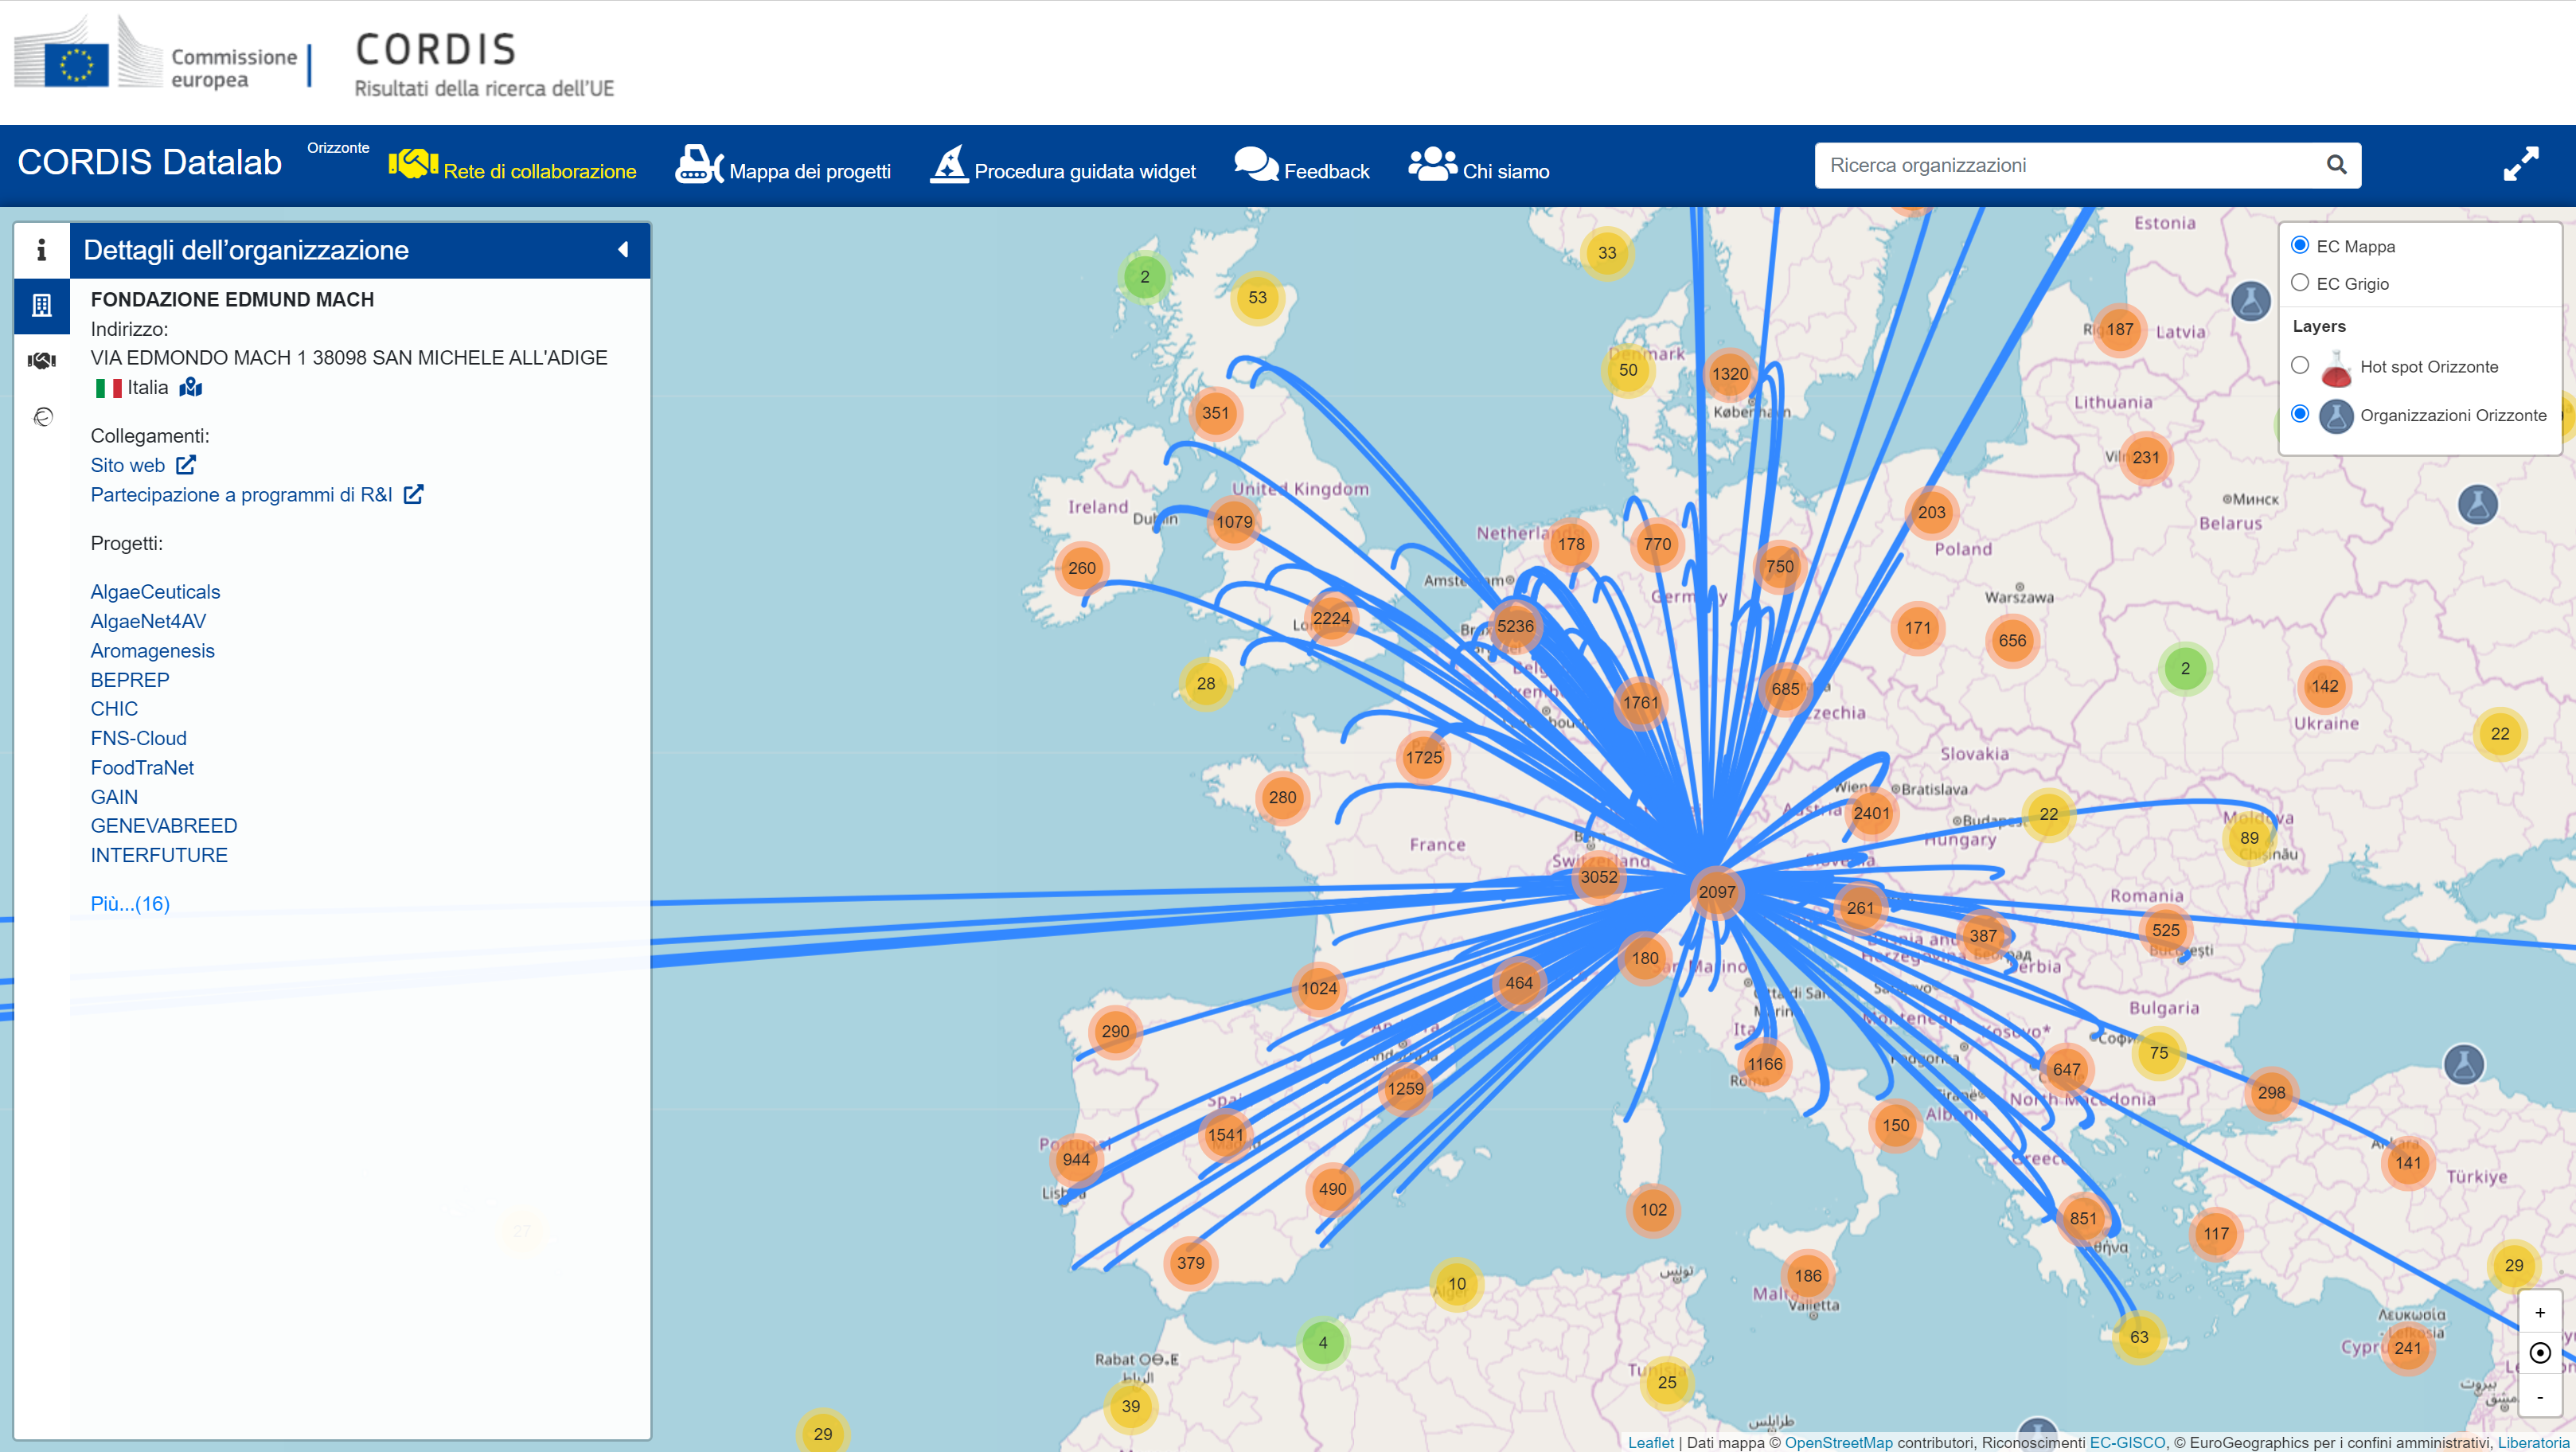Click the yellow 33 cluster in Norway
This screenshot has width=2576, height=1452.
[x=1607, y=253]
